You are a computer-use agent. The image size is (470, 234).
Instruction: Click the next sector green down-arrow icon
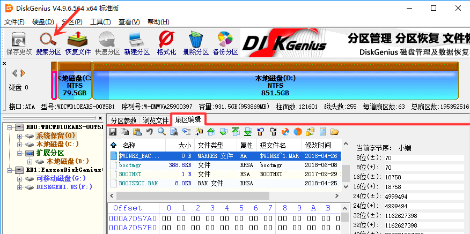(223, 131)
